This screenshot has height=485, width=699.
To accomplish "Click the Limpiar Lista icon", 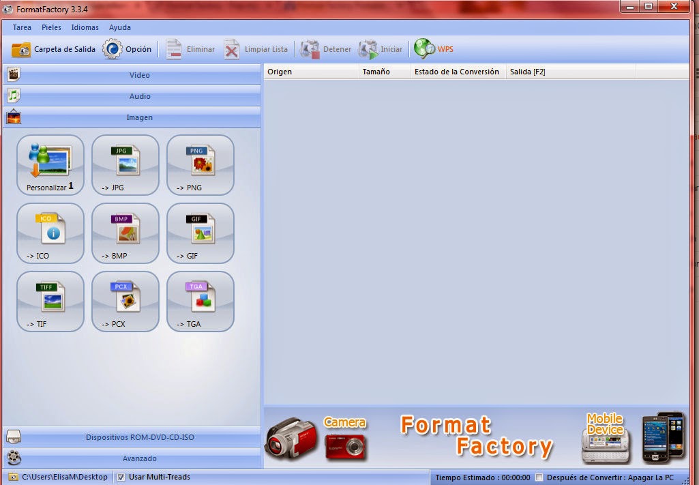I will (x=231, y=49).
